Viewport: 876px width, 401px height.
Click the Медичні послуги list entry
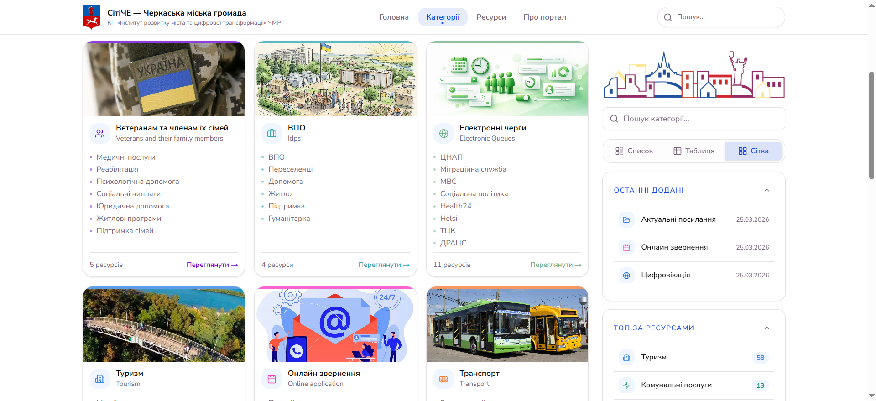tap(126, 157)
